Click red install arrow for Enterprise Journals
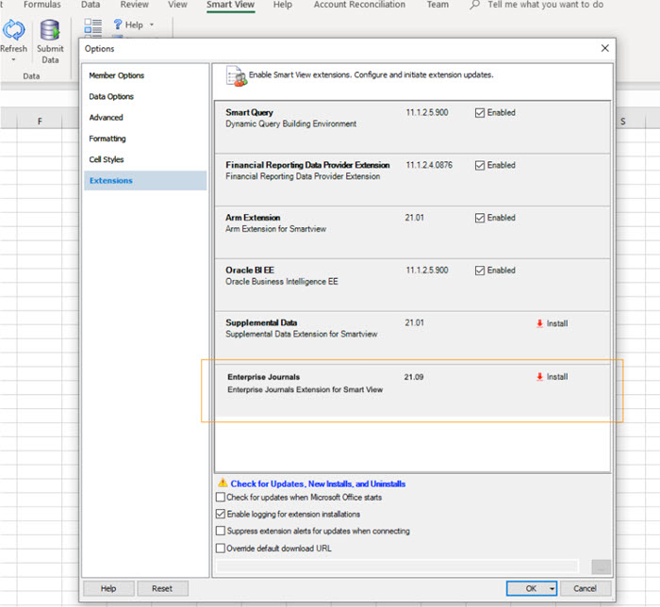This screenshot has width=660, height=607. pos(539,376)
